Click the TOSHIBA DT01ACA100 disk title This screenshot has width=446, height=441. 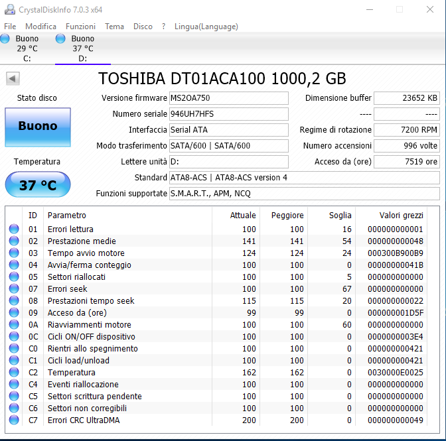pyautogui.click(x=222, y=78)
